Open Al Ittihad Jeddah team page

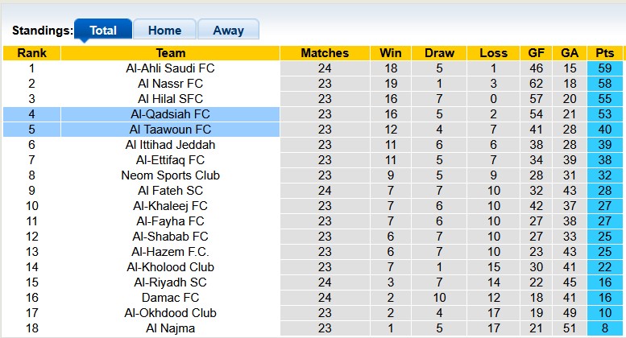tap(171, 145)
